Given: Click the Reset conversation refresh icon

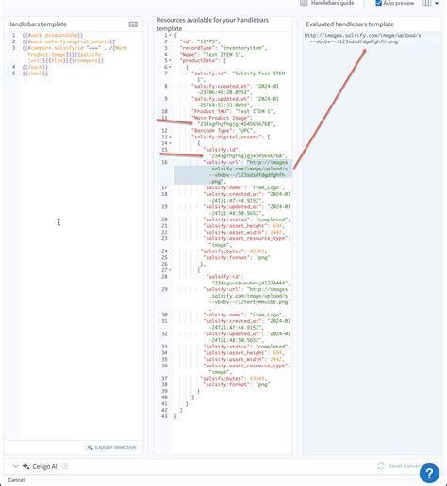Looking at the screenshot, I should coord(381,466).
